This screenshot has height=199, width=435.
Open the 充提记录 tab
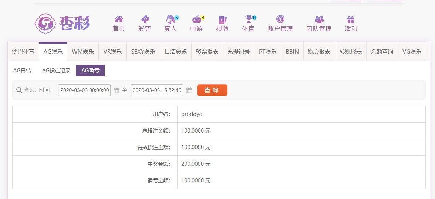coord(239,51)
